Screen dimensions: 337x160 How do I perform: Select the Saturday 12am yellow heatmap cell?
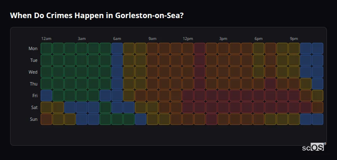[x=46, y=107]
